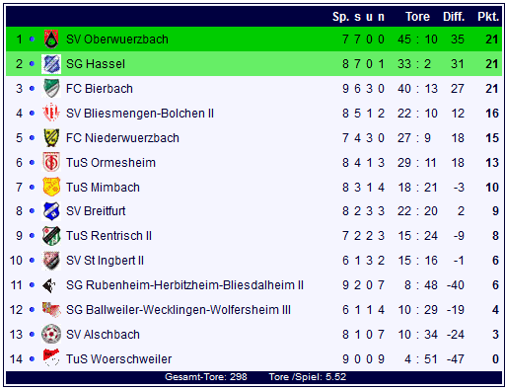Click the Tore column header
The image size is (505, 390).
point(417,17)
